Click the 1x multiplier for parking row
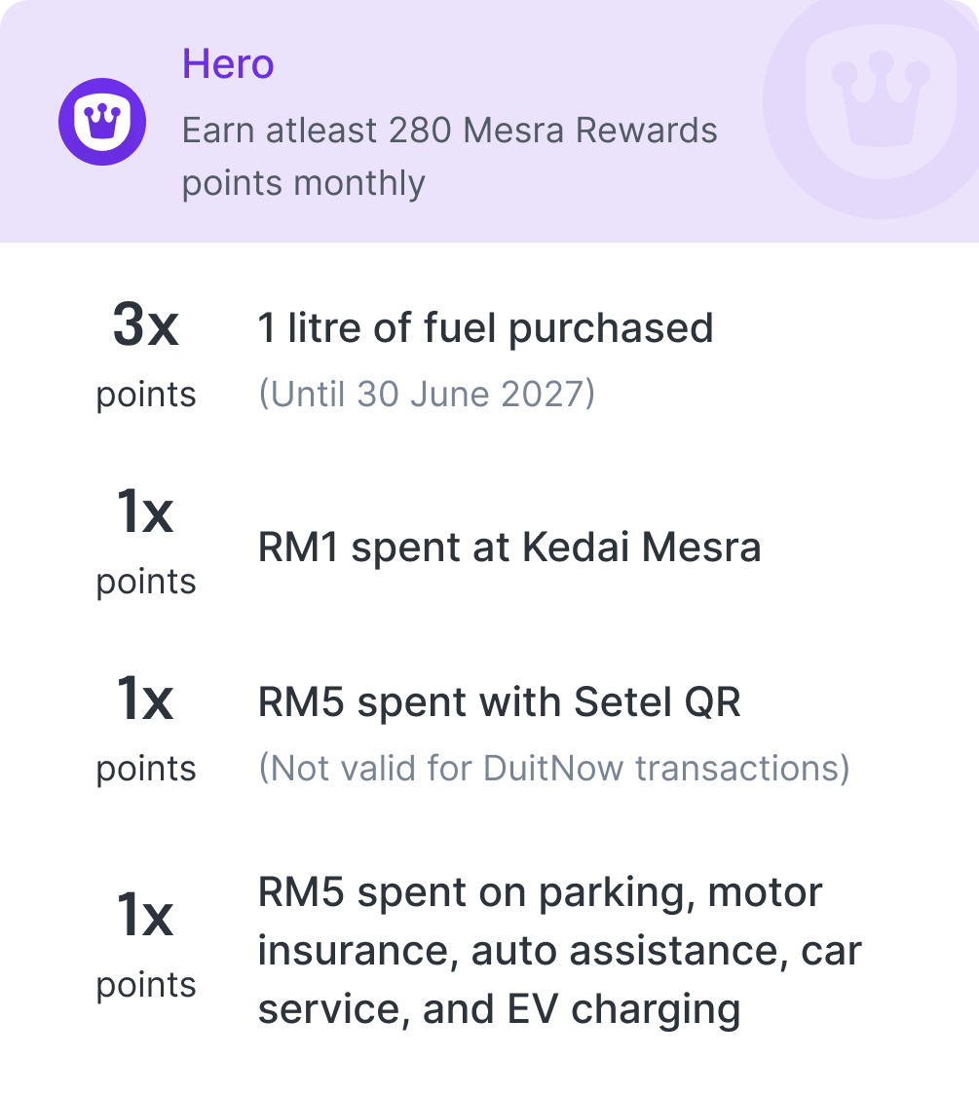Viewport: 979px width, 1096px height. [145, 914]
